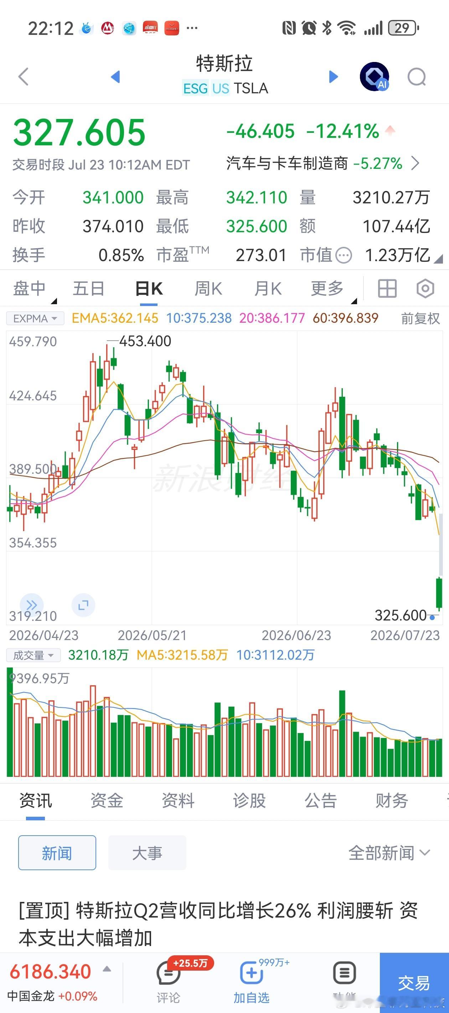Viewport: 449px width, 1013px height.
Task: Select the 新闻 filter button
Action: (57, 853)
